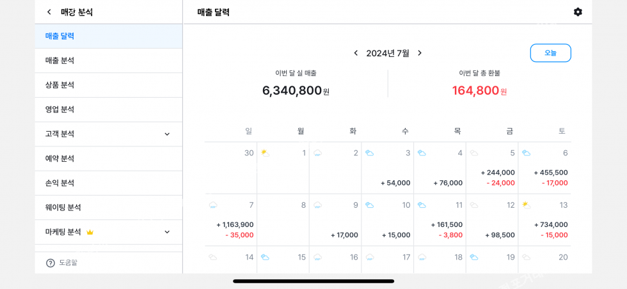The image size is (627, 289).
Task: Go to 예약 분석 page
Action: point(60,159)
